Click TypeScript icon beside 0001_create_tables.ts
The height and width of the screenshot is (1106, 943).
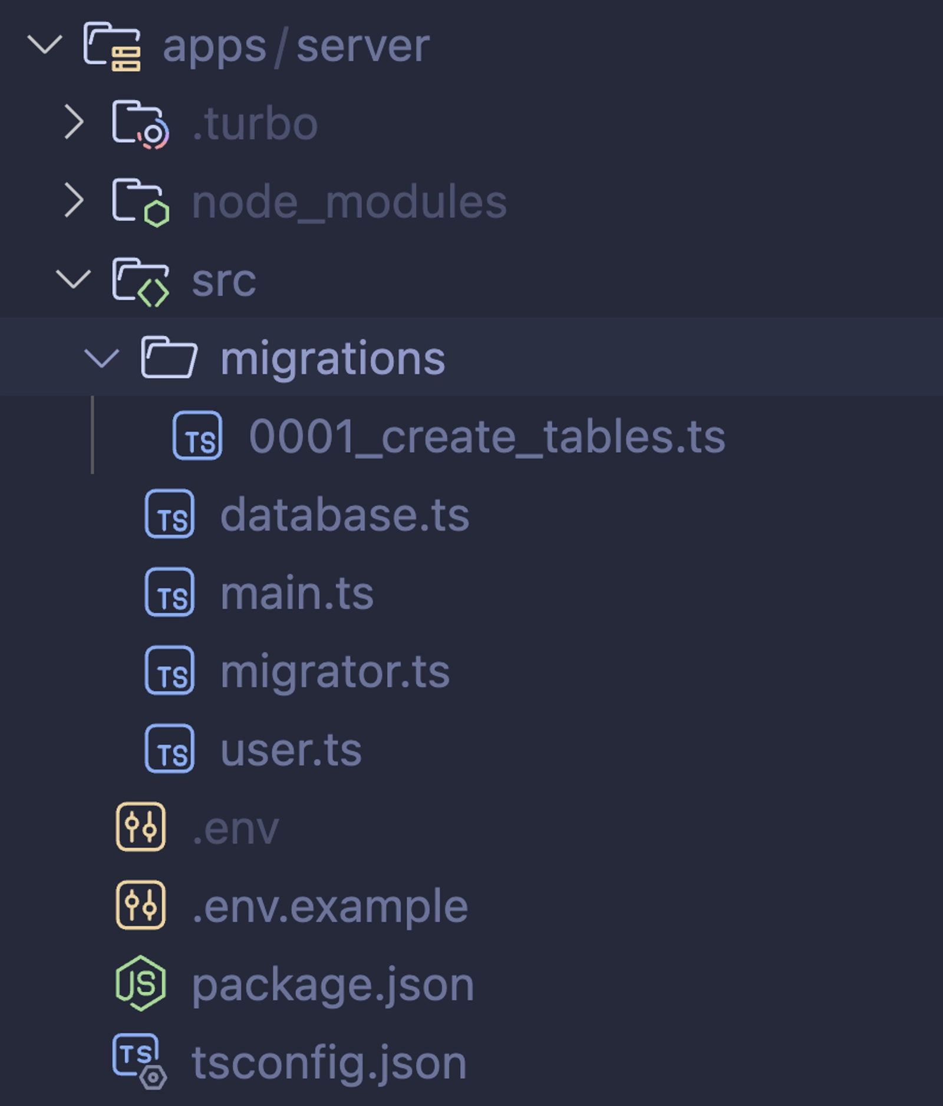197,436
